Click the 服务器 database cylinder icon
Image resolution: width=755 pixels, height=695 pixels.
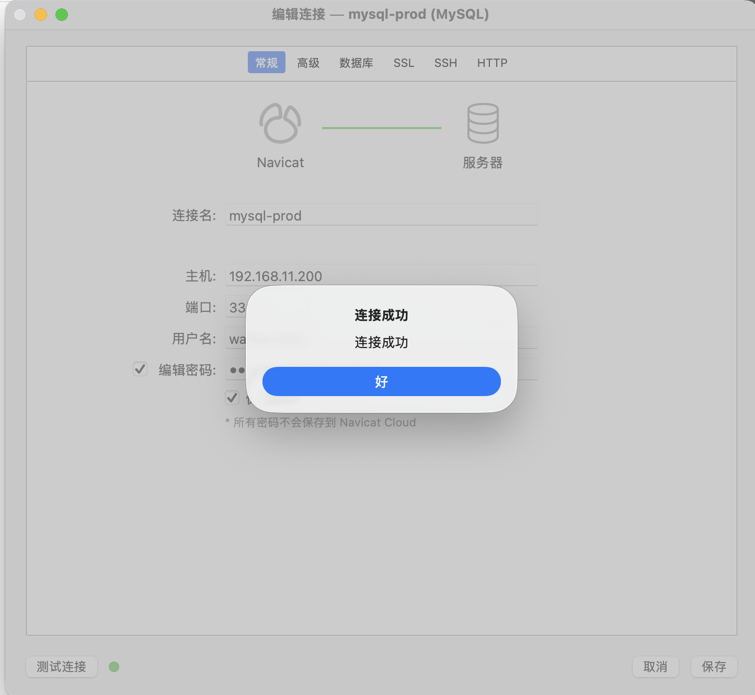[x=483, y=123]
